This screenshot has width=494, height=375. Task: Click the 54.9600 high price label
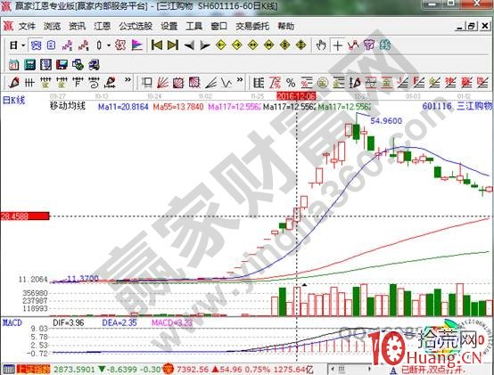386,121
